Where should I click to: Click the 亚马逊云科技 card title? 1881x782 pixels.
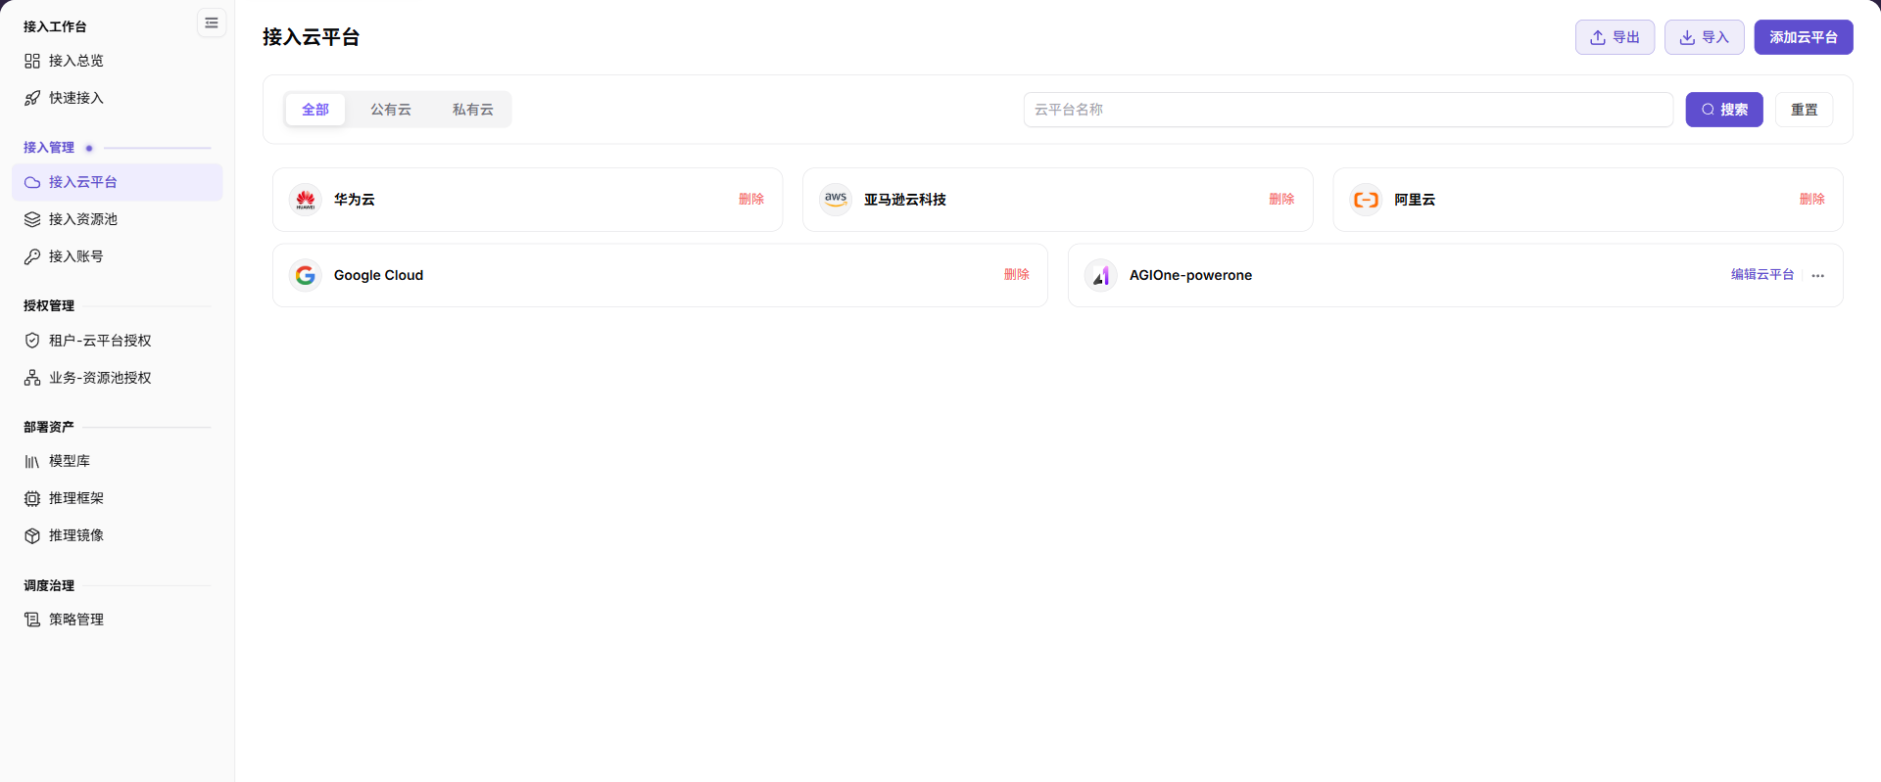(x=905, y=199)
